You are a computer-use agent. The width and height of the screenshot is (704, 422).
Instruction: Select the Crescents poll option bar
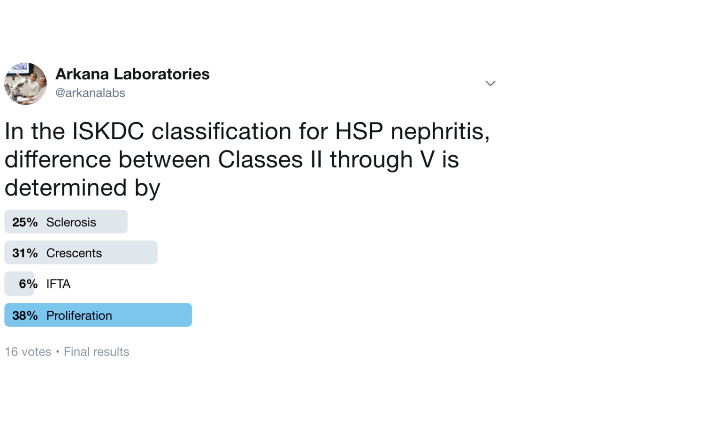(81, 253)
